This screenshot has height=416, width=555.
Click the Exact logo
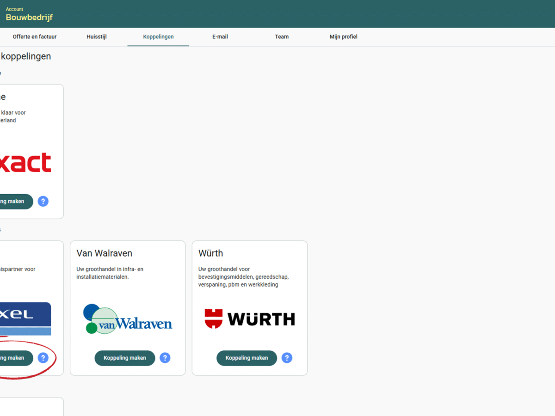point(26,163)
